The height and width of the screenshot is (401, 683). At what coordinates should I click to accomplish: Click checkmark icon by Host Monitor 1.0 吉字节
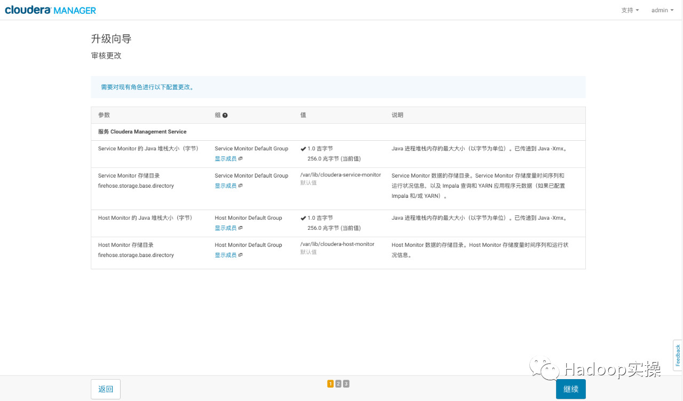[x=303, y=218]
